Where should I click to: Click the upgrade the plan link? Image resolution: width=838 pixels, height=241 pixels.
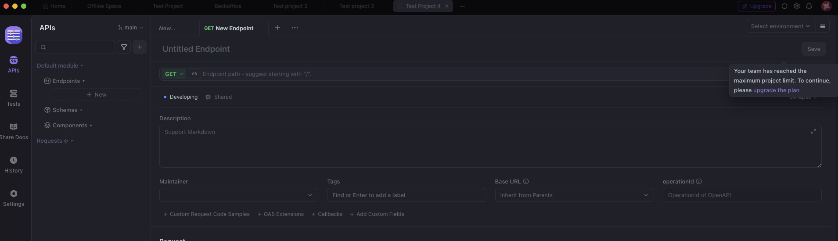(x=776, y=90)
